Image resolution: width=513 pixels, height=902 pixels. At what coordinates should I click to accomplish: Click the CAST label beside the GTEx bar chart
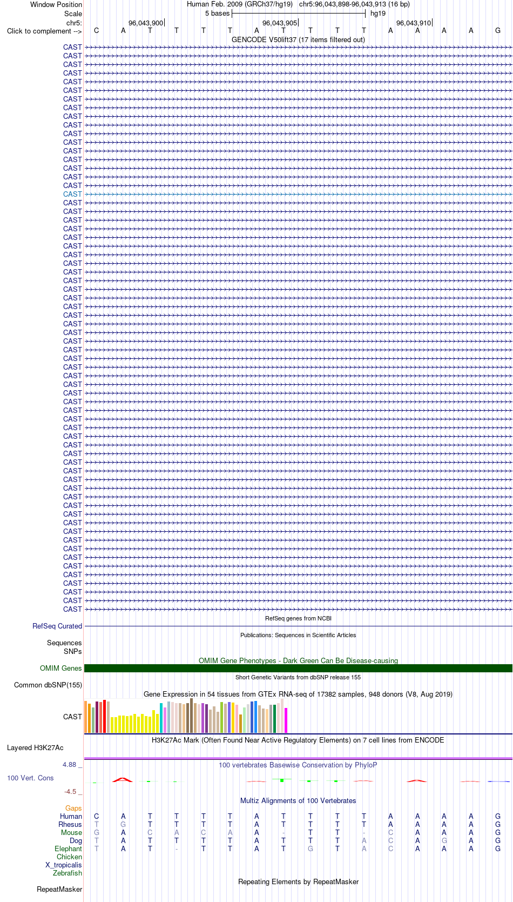[x=72, y=717]
